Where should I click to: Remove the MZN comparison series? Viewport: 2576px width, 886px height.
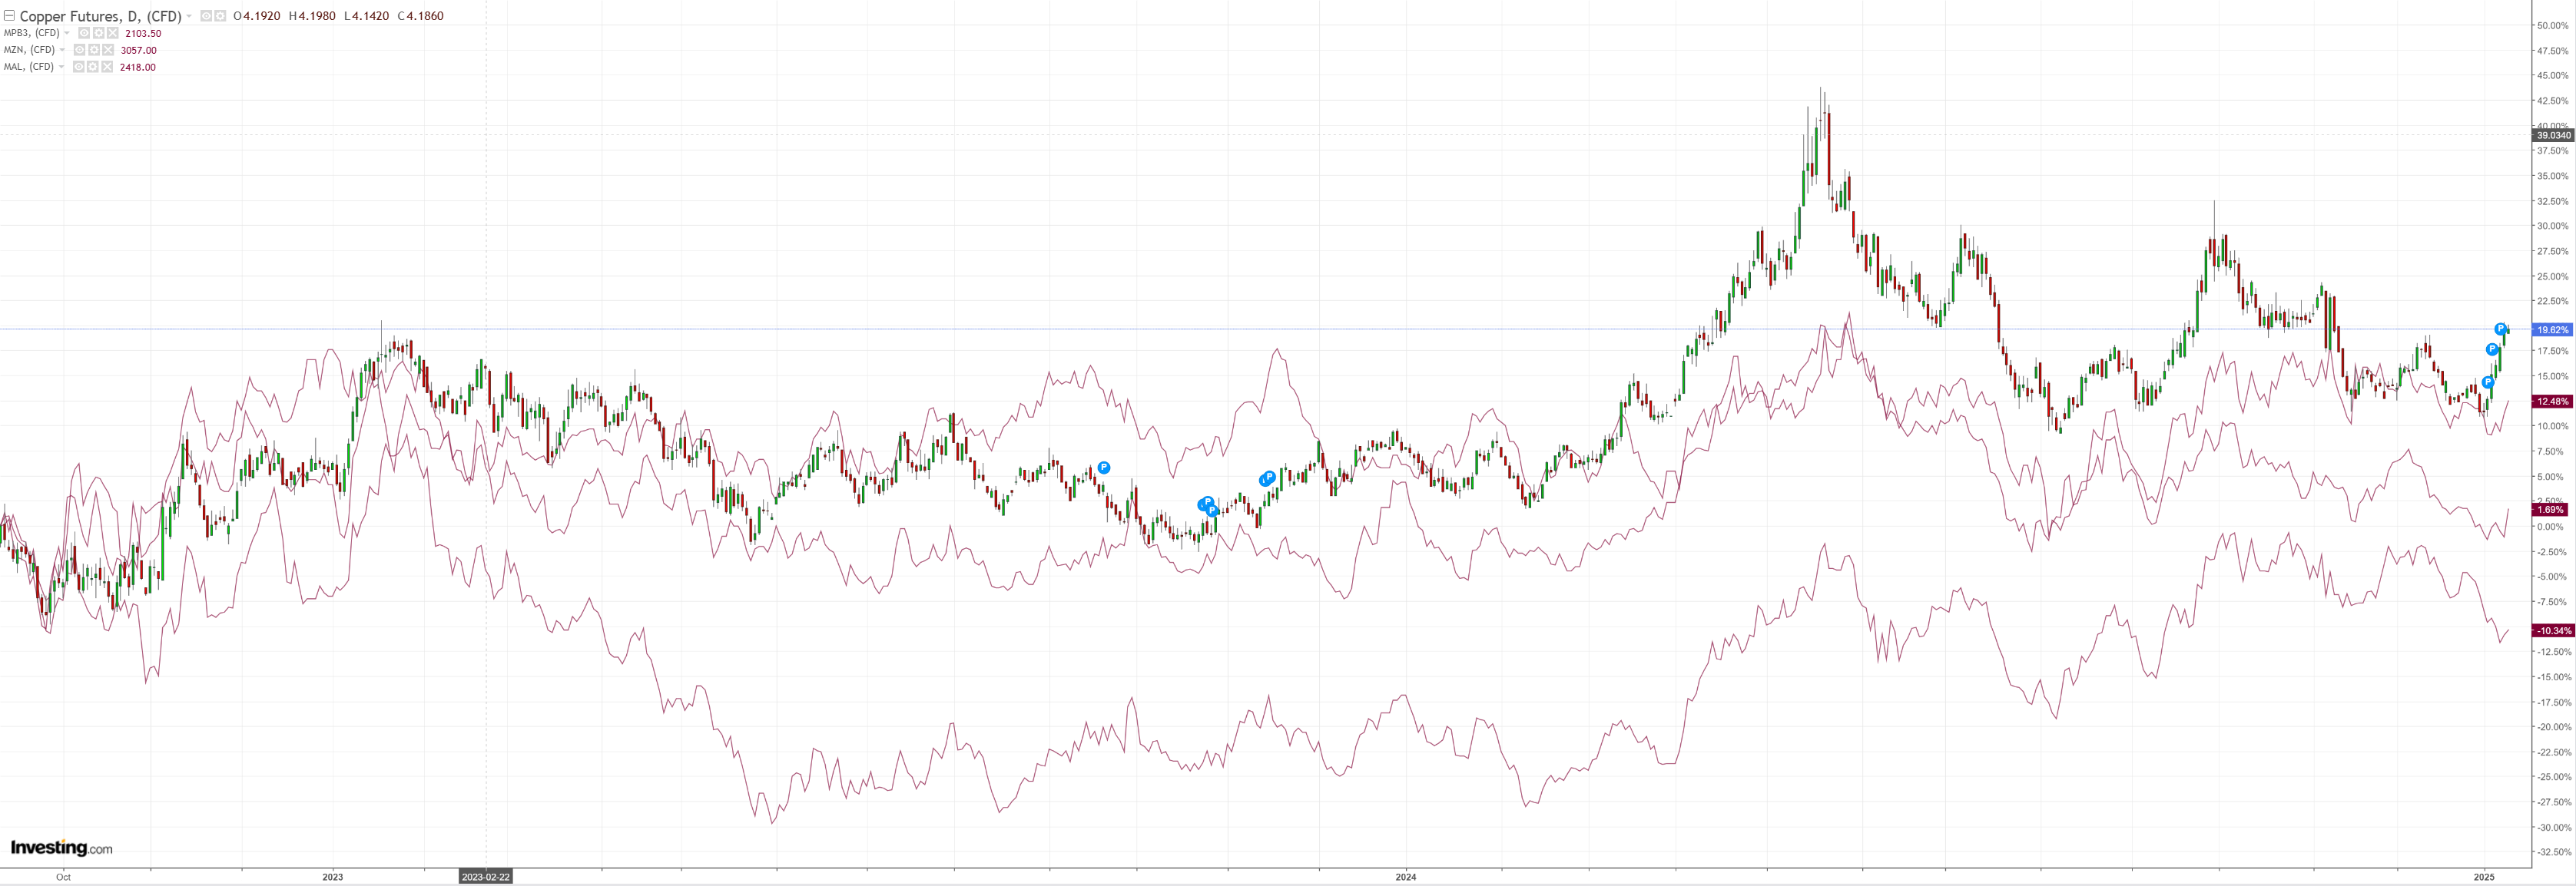tap(108, 50)
